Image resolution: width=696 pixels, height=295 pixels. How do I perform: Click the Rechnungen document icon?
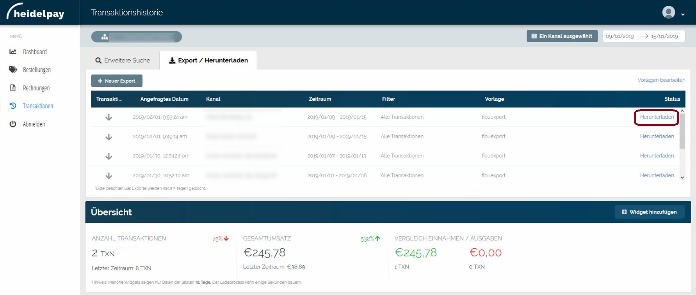tap(13, 88)
